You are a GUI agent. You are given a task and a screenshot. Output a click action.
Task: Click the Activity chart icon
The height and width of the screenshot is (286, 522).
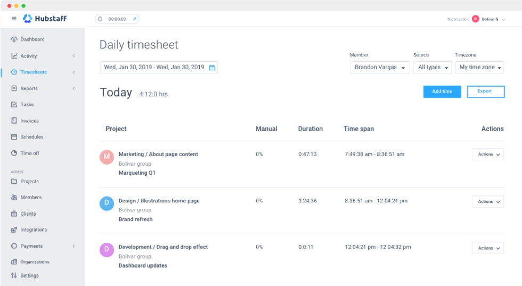pyautogui.click(x=14, y=56)
